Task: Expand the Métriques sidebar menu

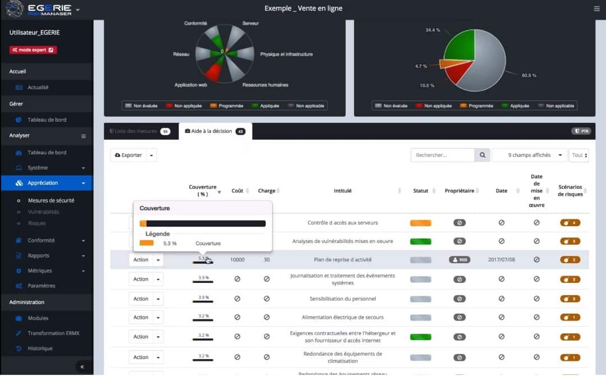Action: tap(47, 270)
